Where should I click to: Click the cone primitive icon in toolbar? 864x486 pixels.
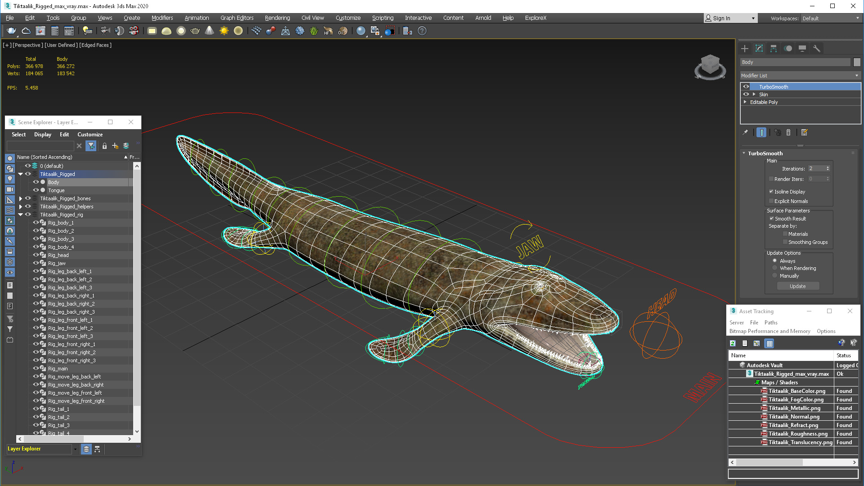(209, 31)
